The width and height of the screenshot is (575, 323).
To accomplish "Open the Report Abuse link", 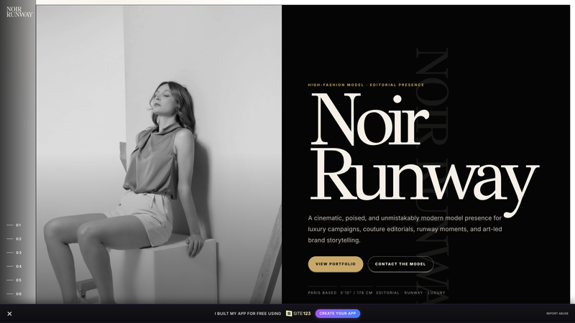I will (557, 314).
